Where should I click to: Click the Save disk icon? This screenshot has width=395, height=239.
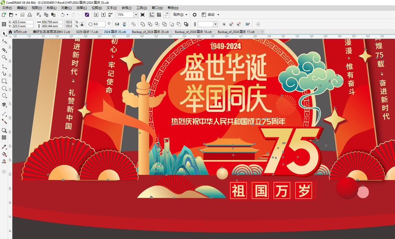pyautogui.click(x=22, y=14)
